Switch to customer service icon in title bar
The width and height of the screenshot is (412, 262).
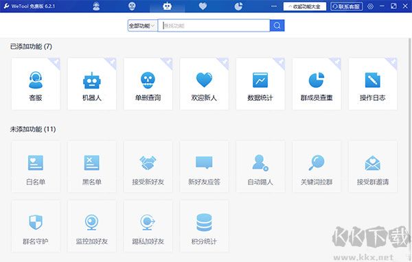click(96, 6)
